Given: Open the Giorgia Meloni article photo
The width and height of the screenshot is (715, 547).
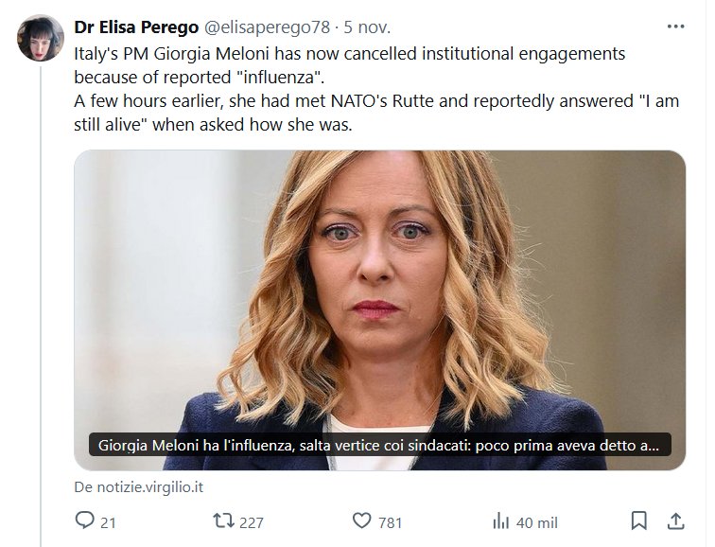Looking at the screenshot, I should click(x=379, y=284).
